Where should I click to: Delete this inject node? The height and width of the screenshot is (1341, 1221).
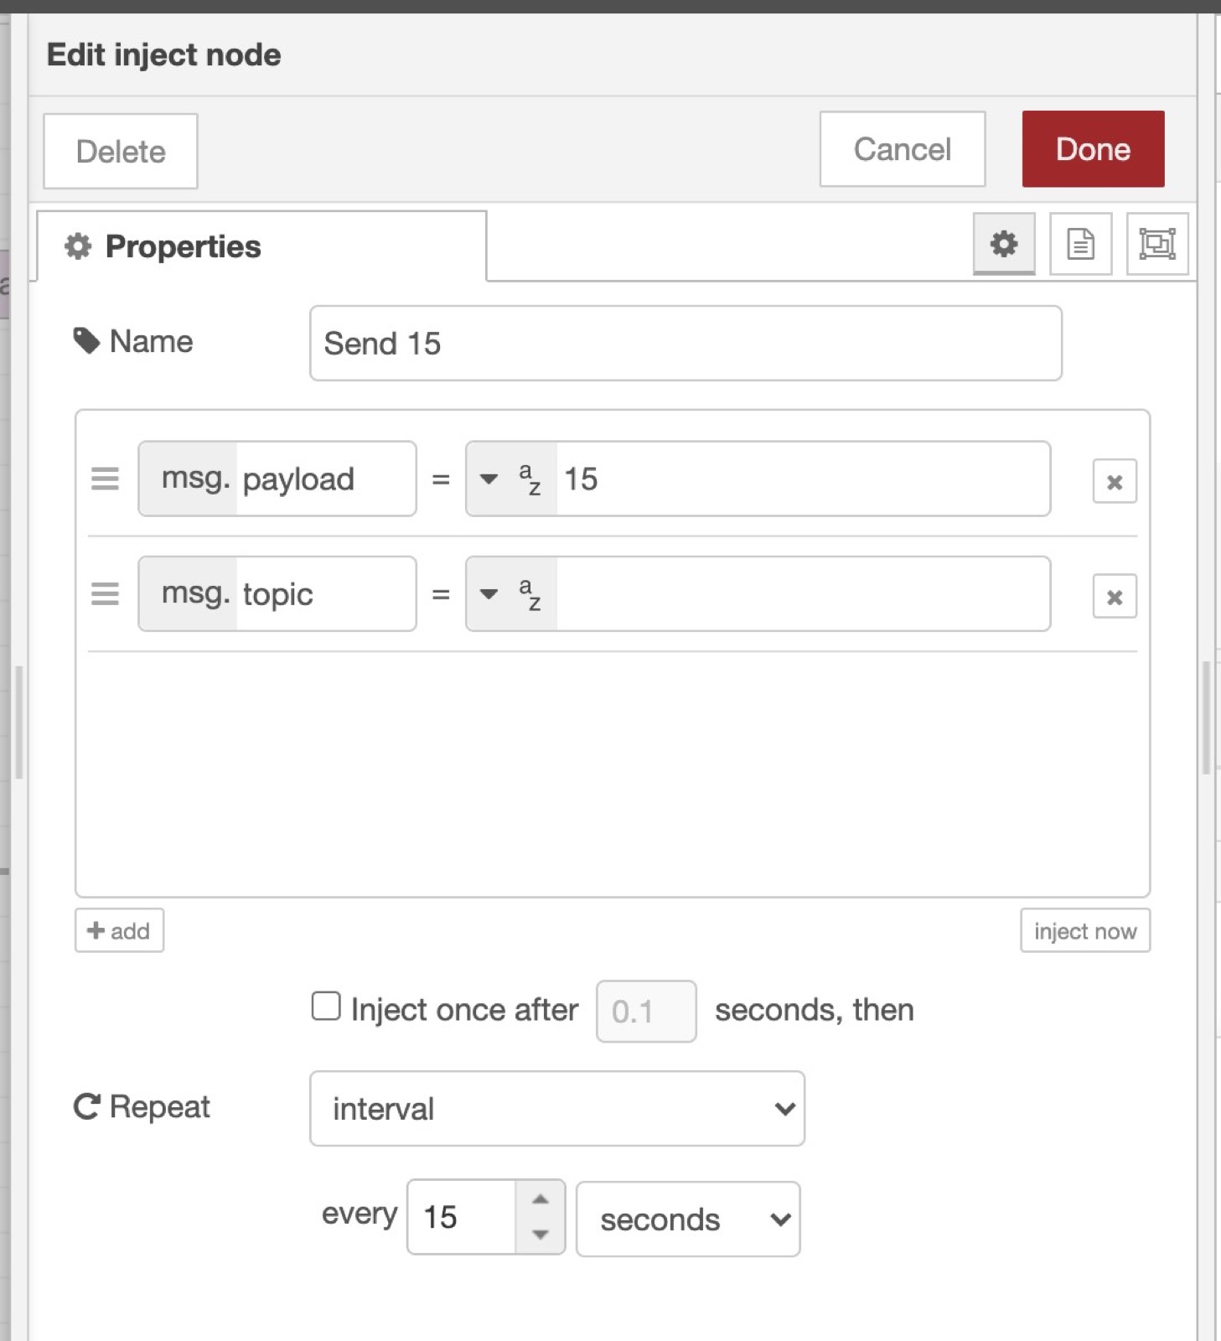121,152
